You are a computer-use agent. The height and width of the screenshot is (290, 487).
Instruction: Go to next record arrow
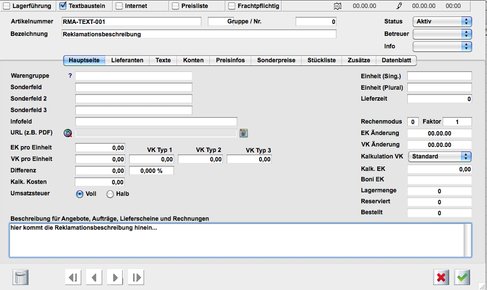pyautogui.click(x=115, y=277)
